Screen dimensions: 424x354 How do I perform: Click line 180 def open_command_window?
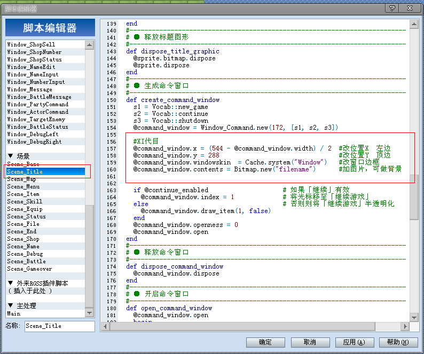pyautogui.click(x=169, y=308)
